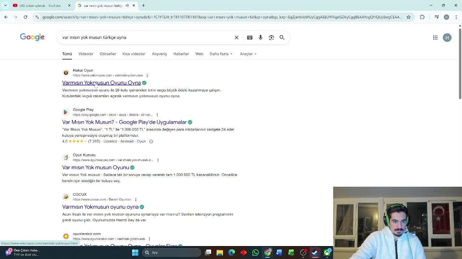Open Microsoft Edge from taskbar

pos(232,253)
